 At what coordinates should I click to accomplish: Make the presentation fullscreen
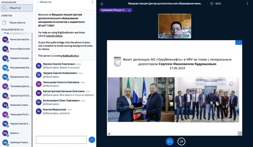(240, 133)
